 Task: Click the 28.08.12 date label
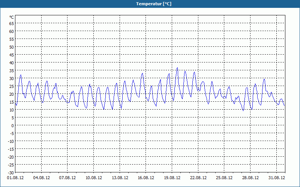250,178
